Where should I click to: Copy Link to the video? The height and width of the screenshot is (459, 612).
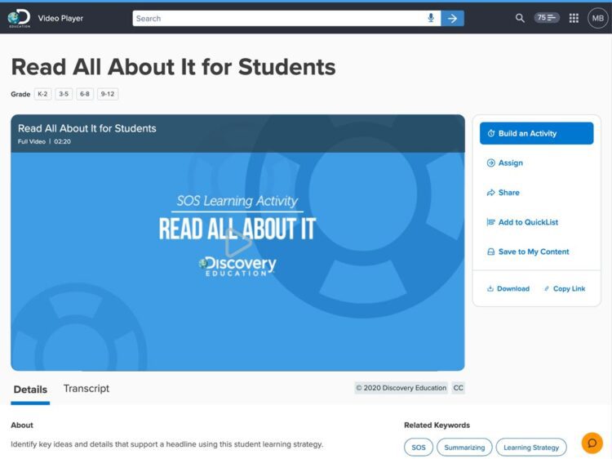(x=565, y=288)
